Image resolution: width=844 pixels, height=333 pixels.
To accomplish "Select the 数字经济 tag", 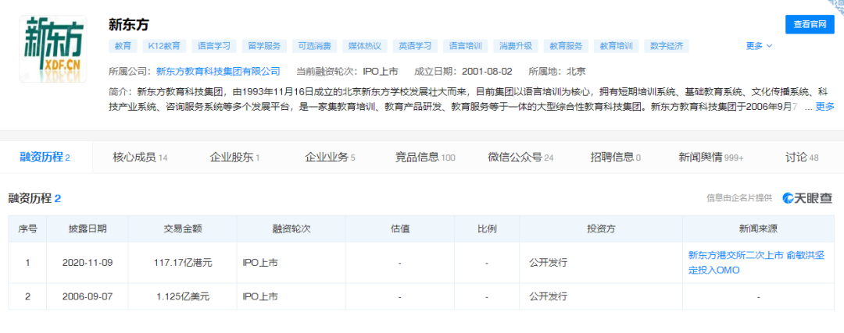I will [667, 46].
